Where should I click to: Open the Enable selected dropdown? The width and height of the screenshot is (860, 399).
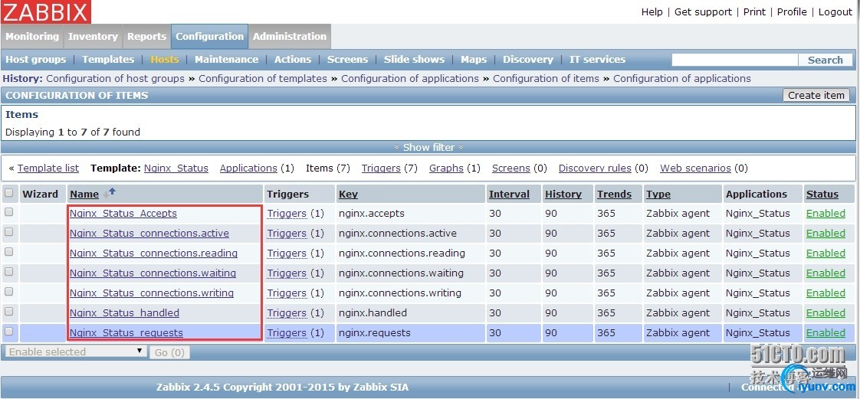coord(76,352)
